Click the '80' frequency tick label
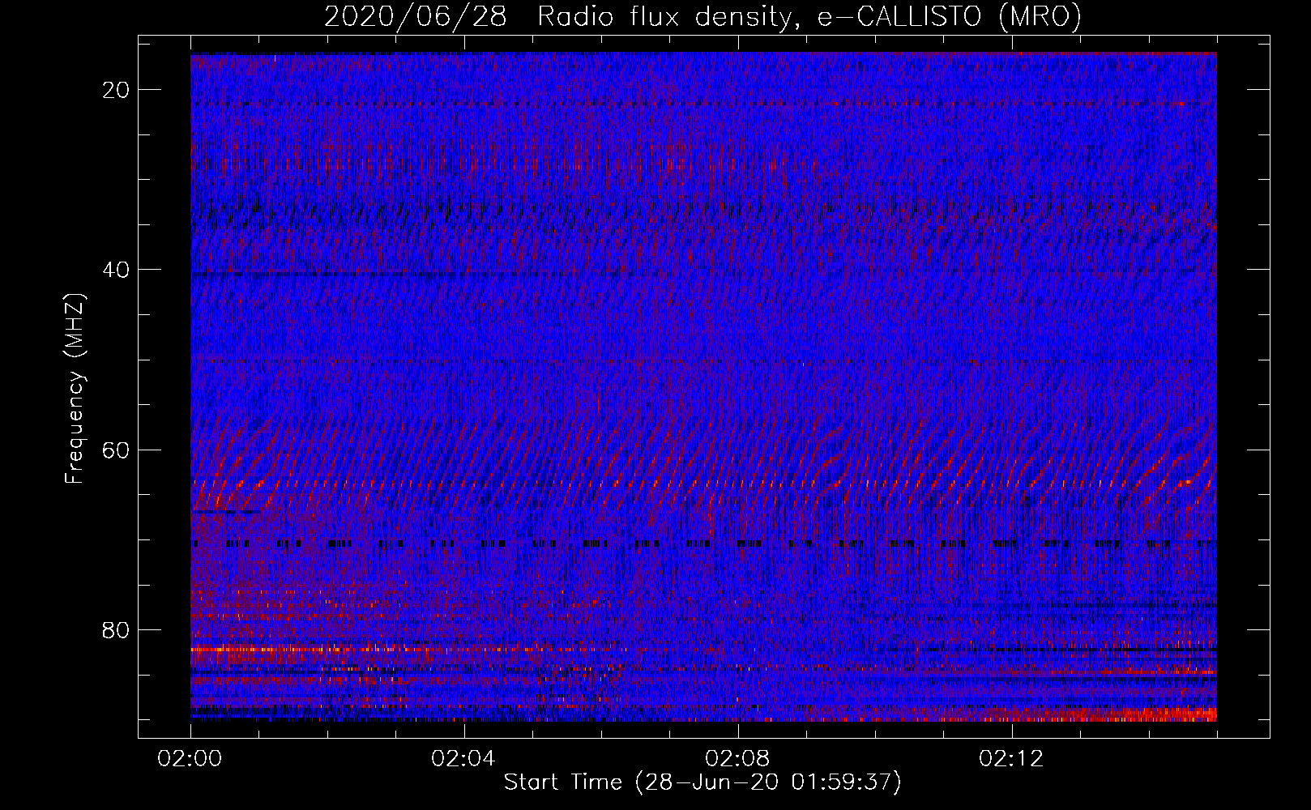The height and width of the screenshot is (810, 1311). click(117, 629)
